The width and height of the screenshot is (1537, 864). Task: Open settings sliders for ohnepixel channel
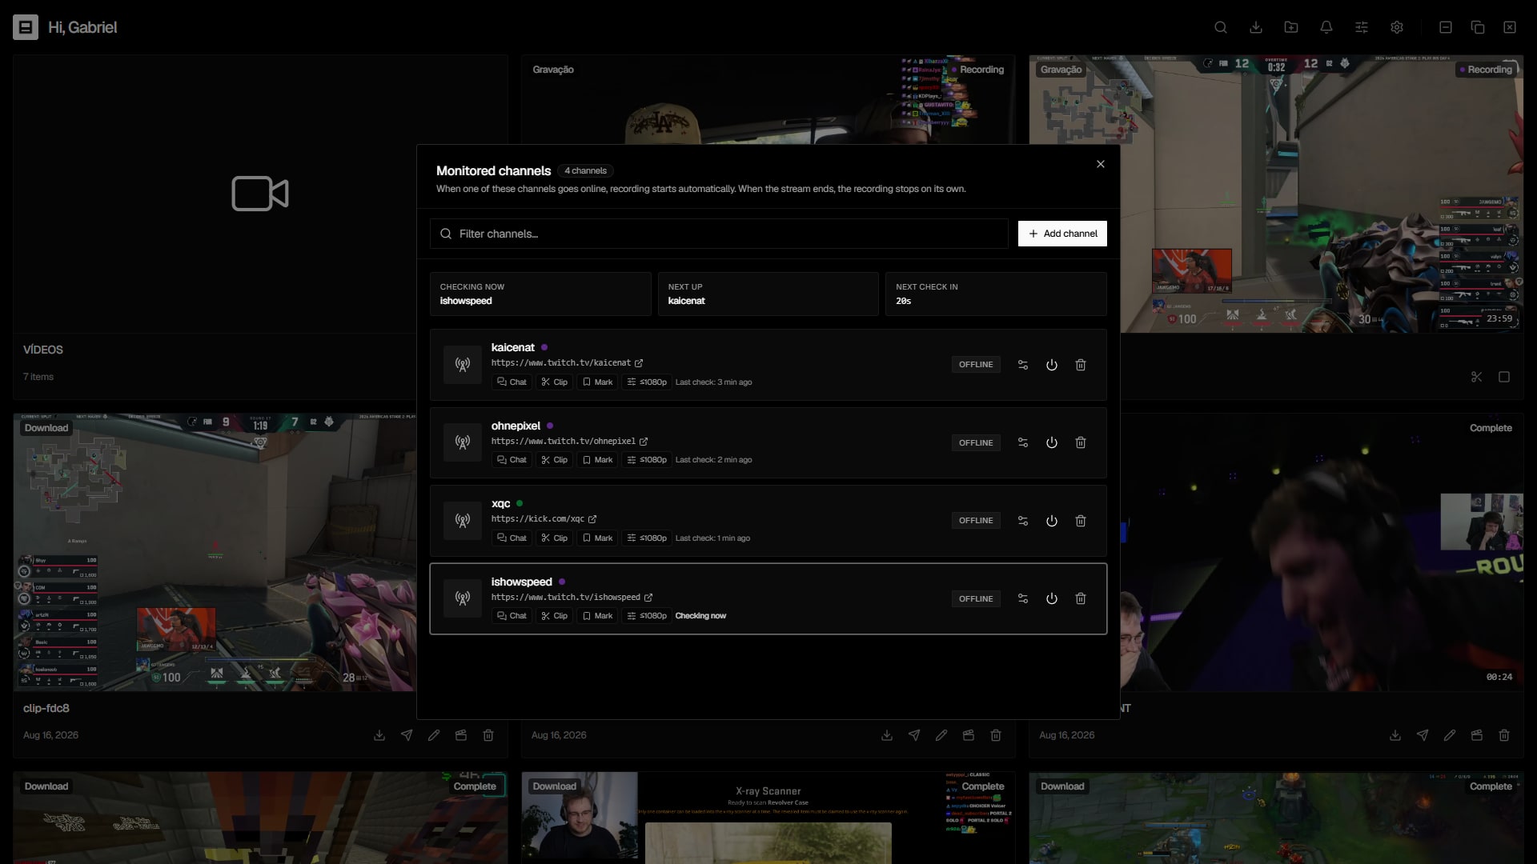coord(1022,442)
